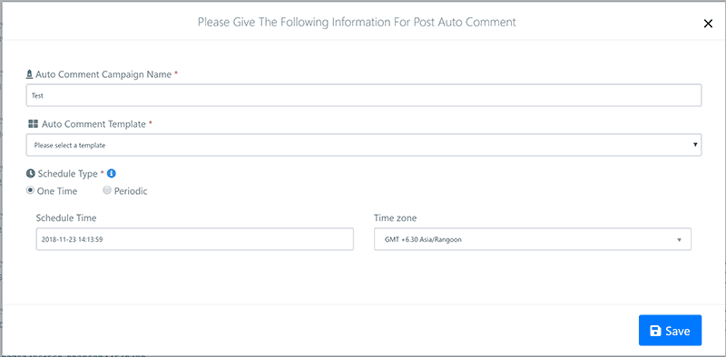This screenshot has width=726, height=357.
Task: Click the floppy disk icon on Save
Action: pos(655,331)
